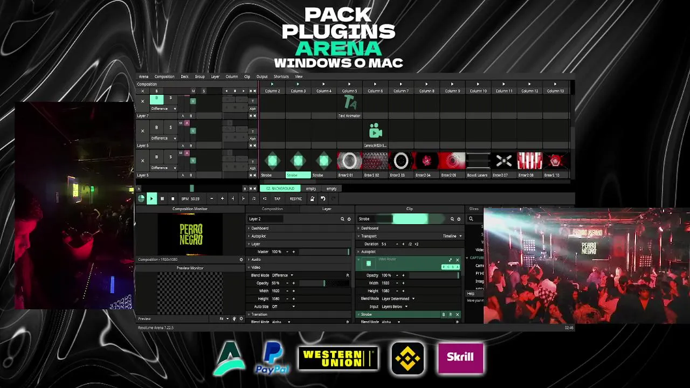Open Layer panel gear settings
This screenshot has width=690, height=388.
349,219
